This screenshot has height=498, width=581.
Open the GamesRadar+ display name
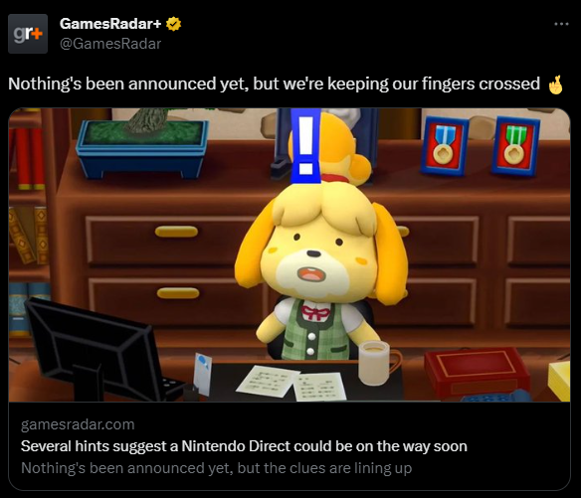tap(110, 24)
